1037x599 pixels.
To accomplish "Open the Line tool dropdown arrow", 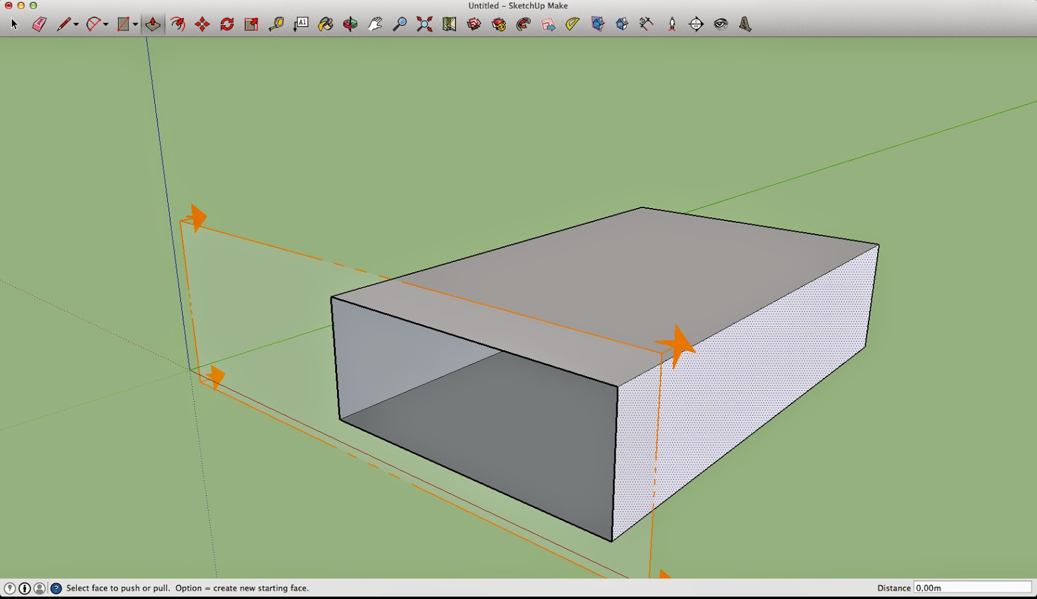I will (x=76, y=25).
